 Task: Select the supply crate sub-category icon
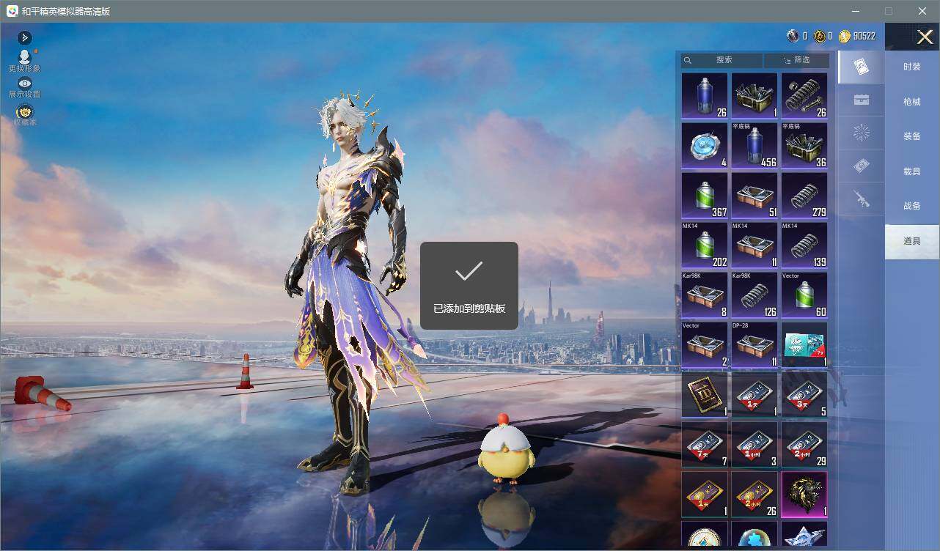tap(862, 100)
